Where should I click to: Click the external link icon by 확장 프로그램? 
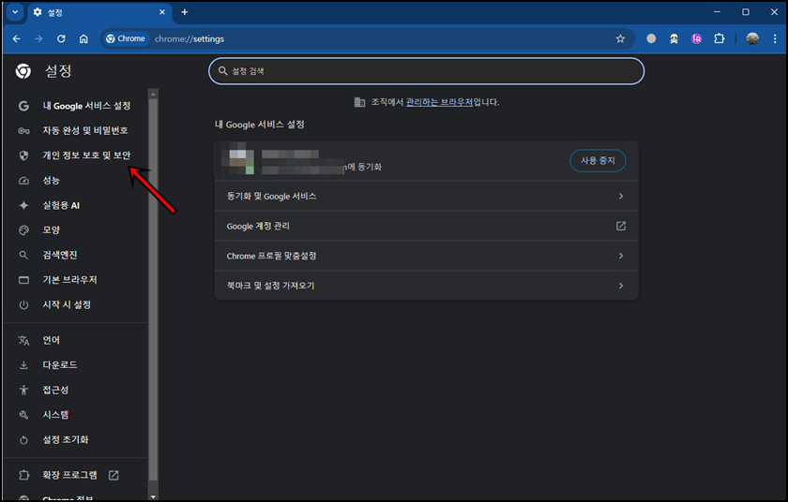tap(114, 475)
